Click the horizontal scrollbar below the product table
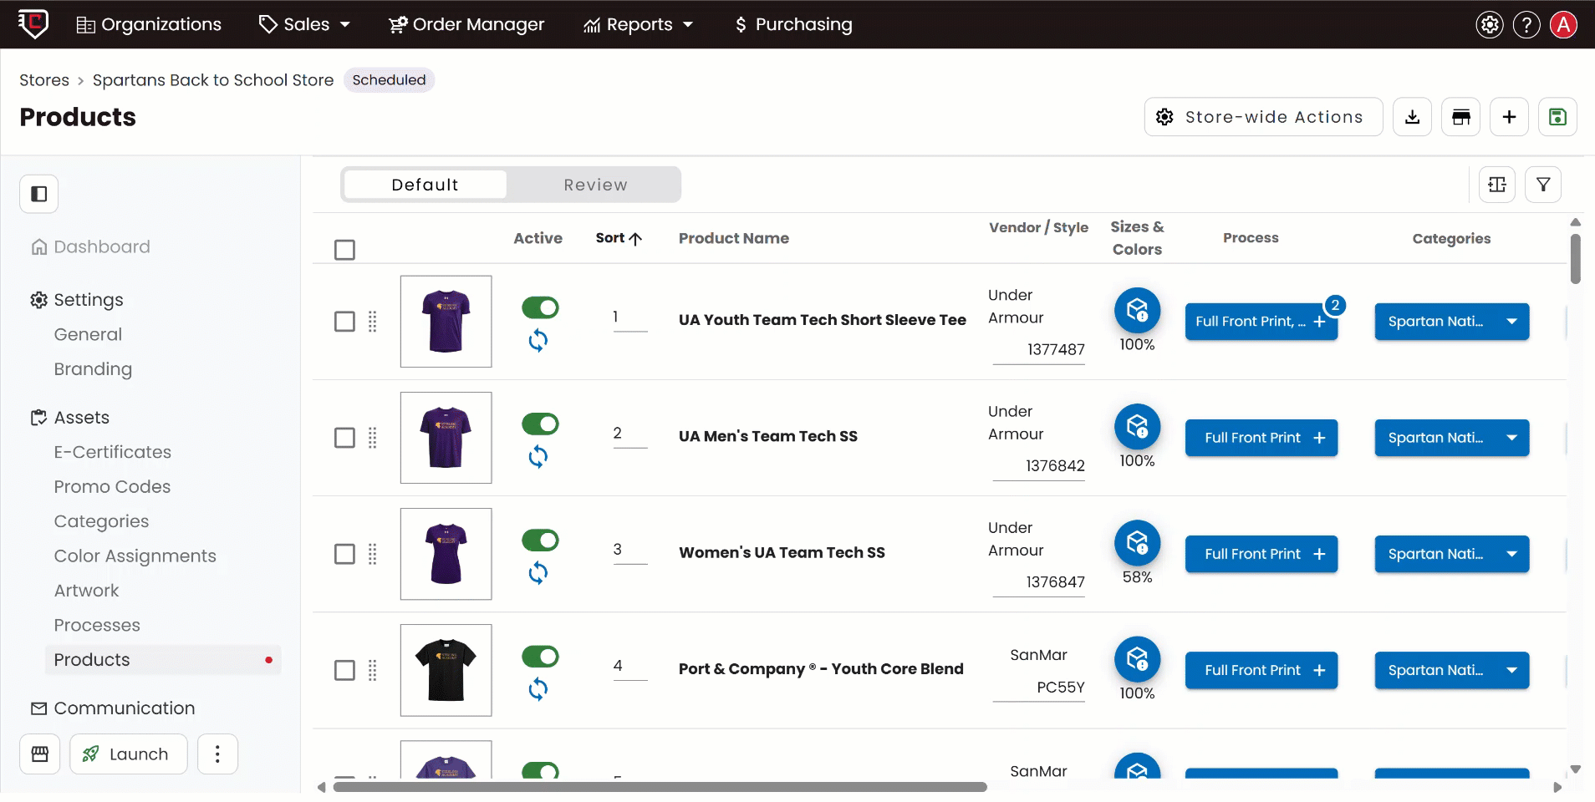This screenshot has width=1595, height=802. click(660, 787)
